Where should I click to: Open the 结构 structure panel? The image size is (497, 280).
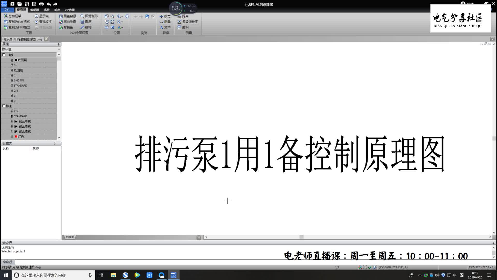86,27
